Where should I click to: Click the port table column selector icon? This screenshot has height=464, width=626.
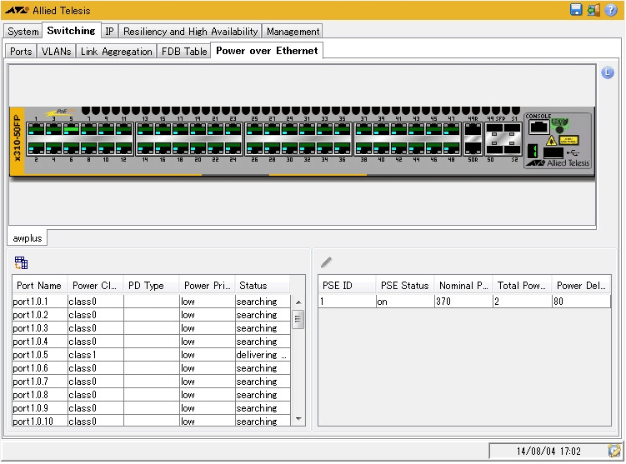(x=22, y=262)
